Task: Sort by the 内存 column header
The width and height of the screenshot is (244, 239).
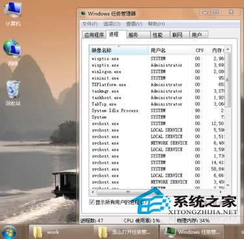Action: point(215,51)
